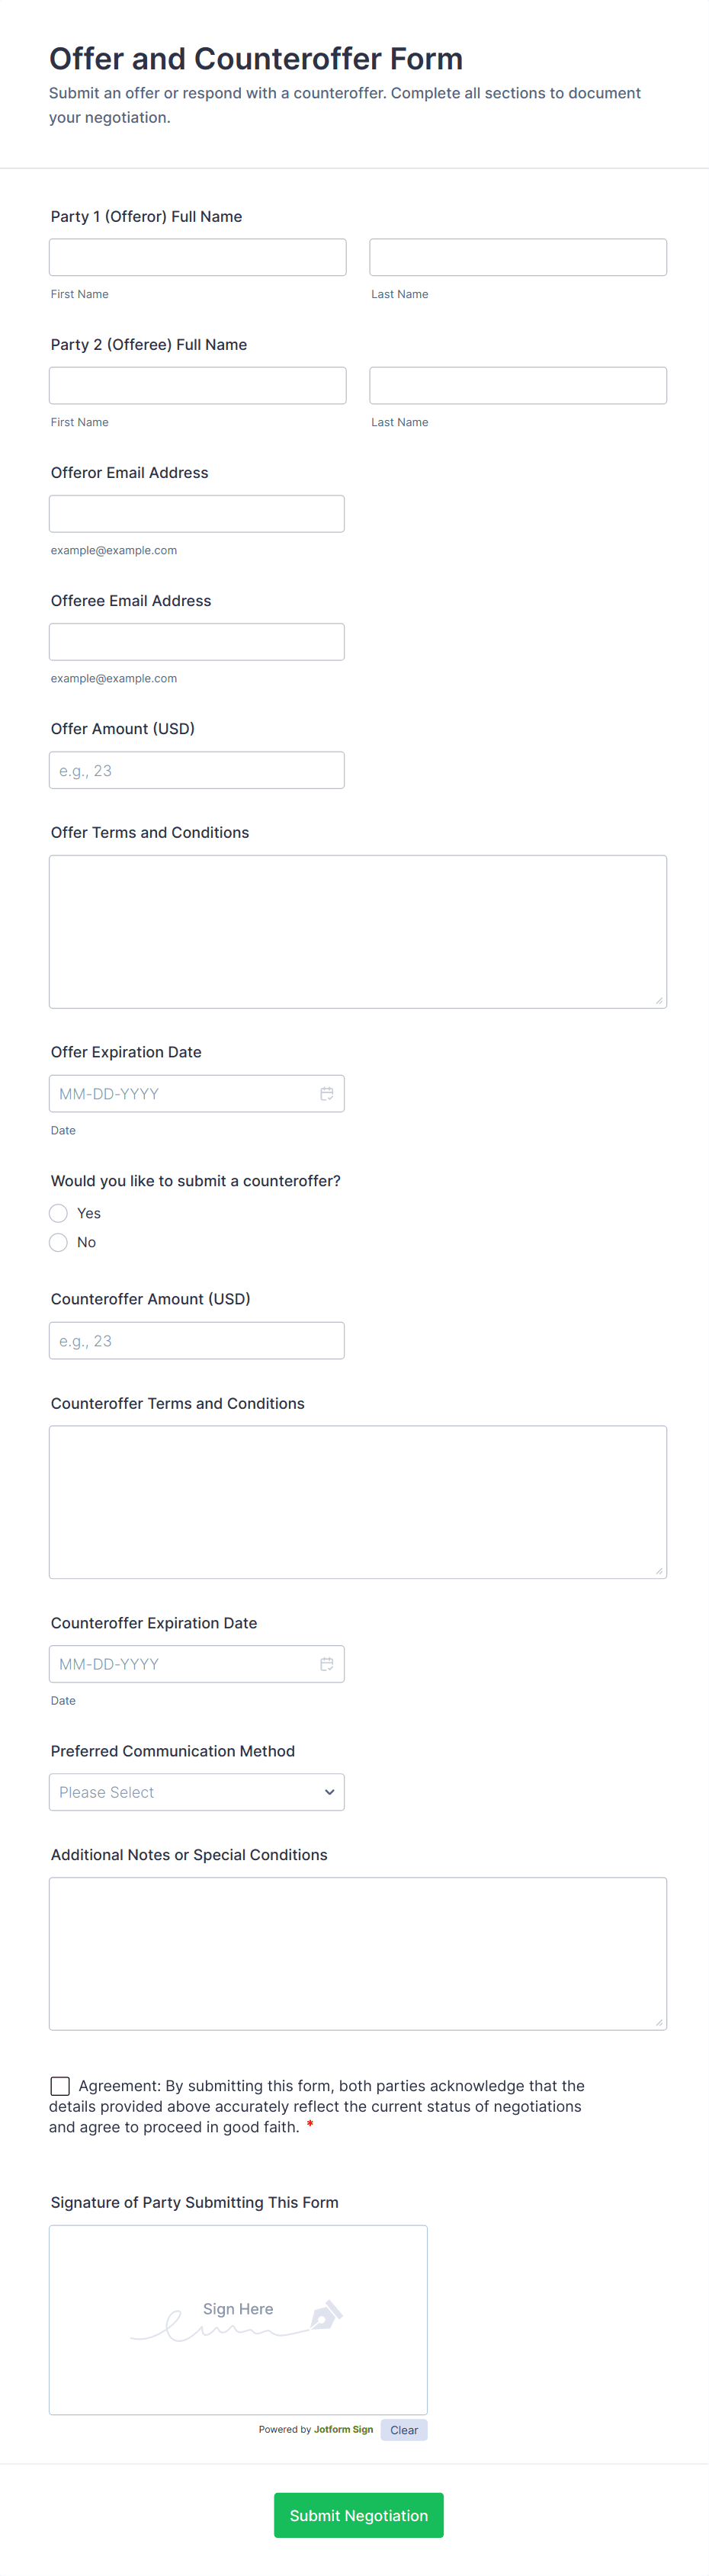Click the Offer Amount (USD) field

(x=197, y=770)
